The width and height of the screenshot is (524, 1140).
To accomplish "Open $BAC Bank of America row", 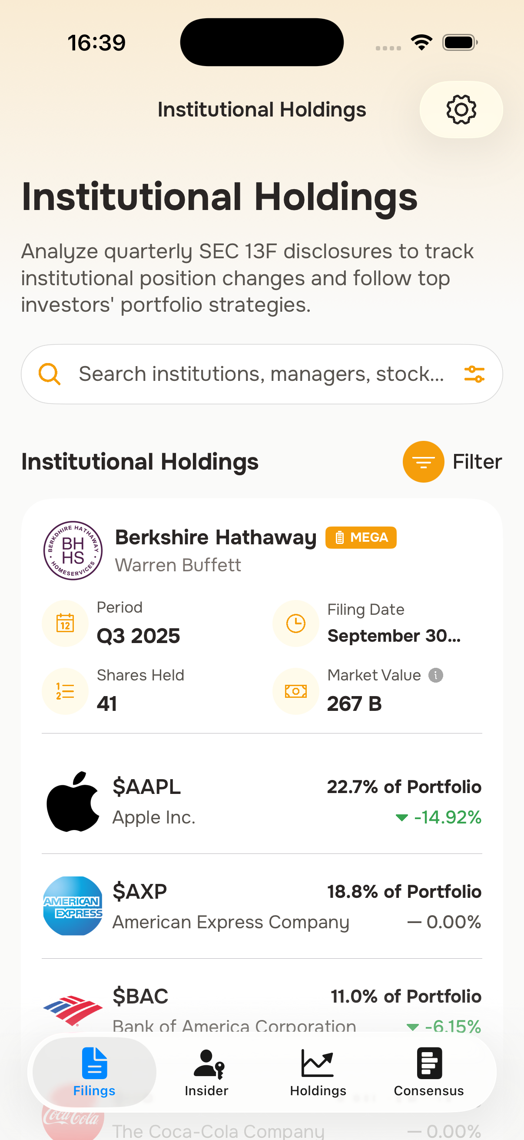I will (x=262, y=1005).
